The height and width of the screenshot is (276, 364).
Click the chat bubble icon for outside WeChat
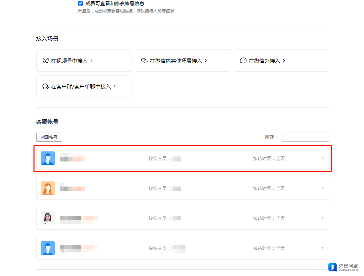point(243,61)
